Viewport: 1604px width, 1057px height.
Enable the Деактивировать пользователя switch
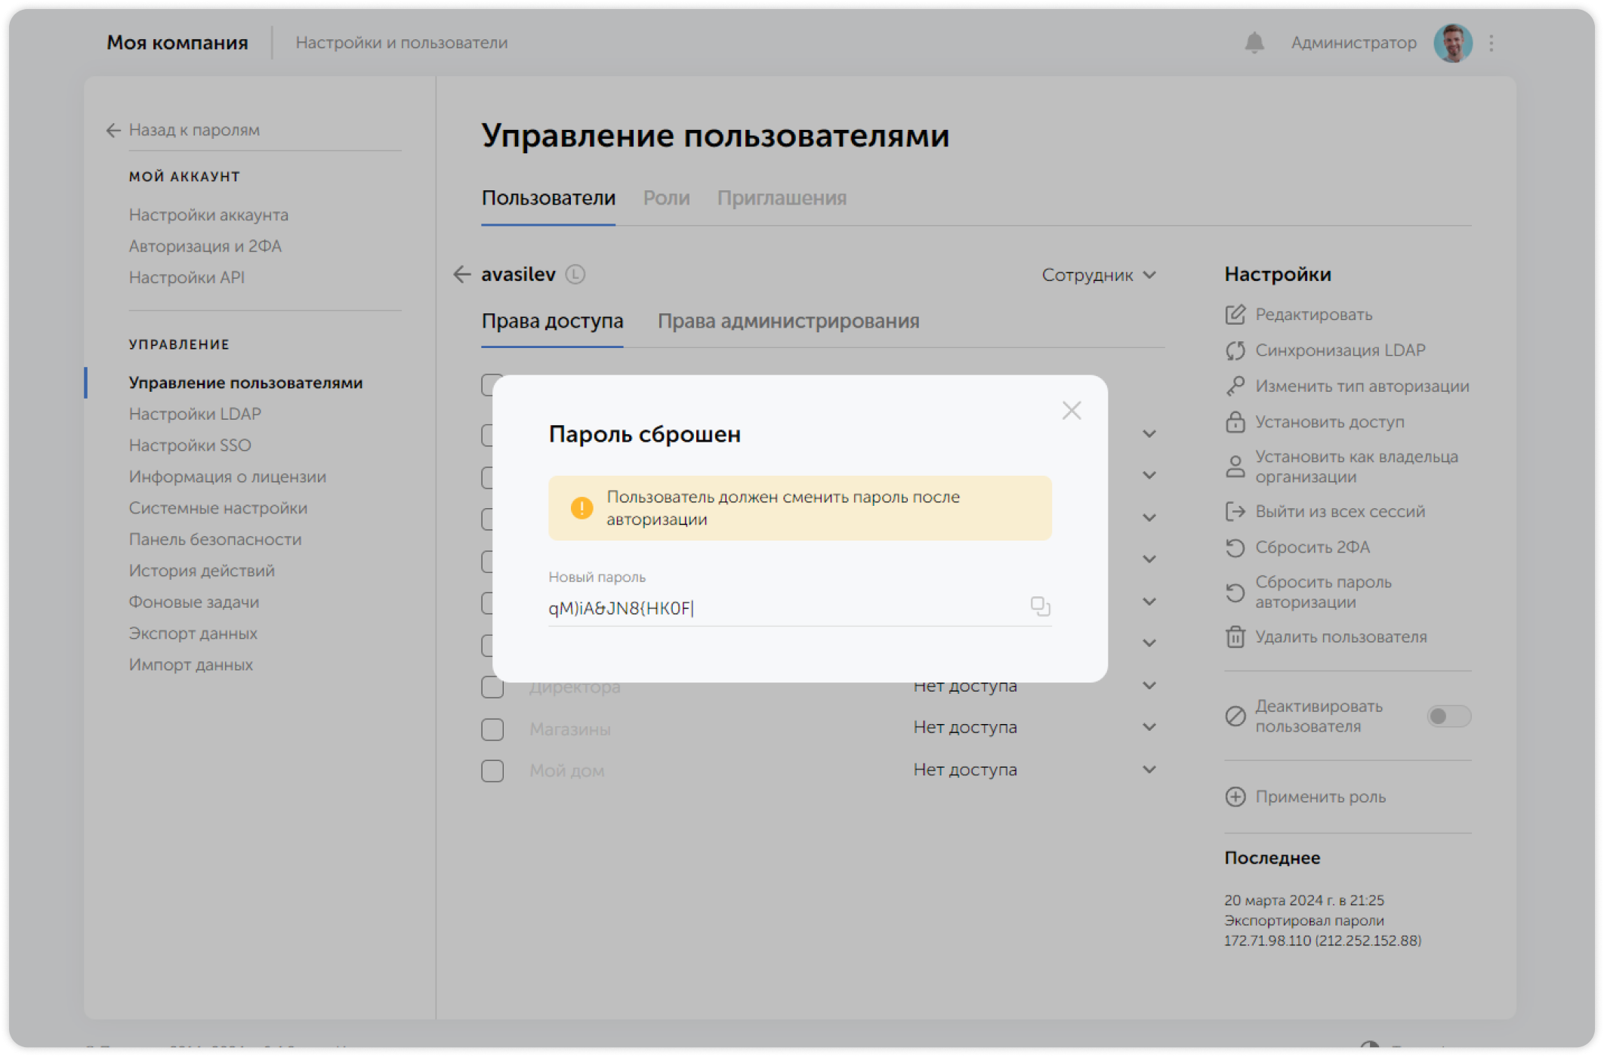(x=1449, y=716)
